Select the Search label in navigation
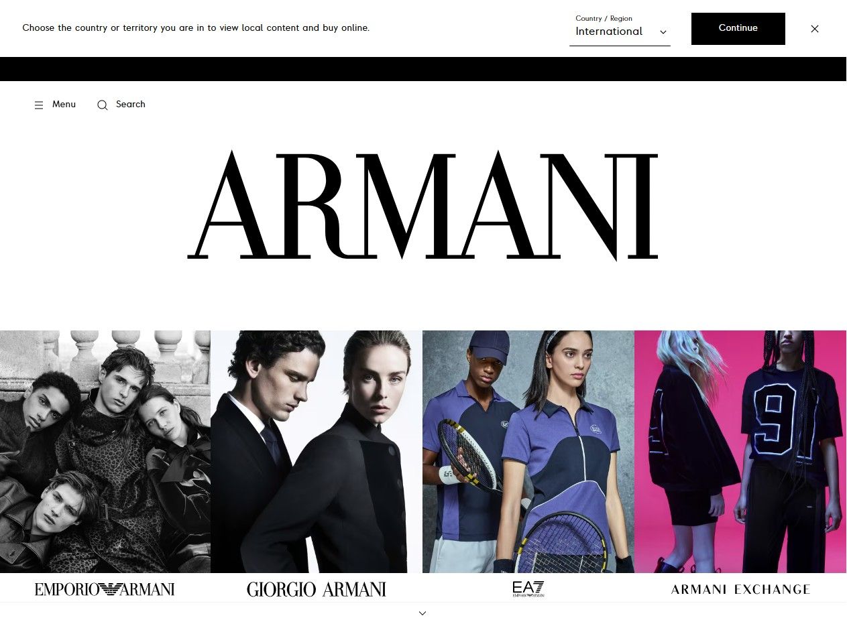This screenshot has height=622, width=847. coord(131,105)
